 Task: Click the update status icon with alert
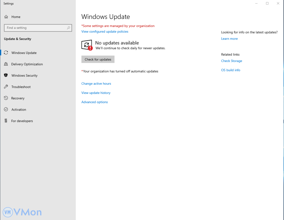(87, 45)
